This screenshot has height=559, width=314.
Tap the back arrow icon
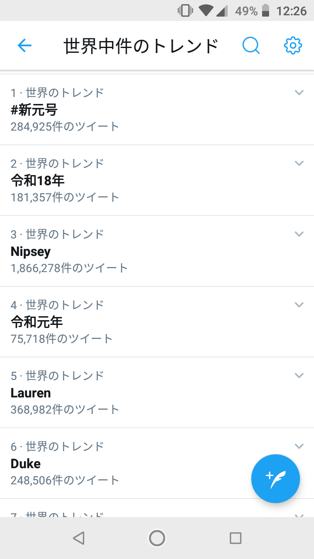point(24,45)
